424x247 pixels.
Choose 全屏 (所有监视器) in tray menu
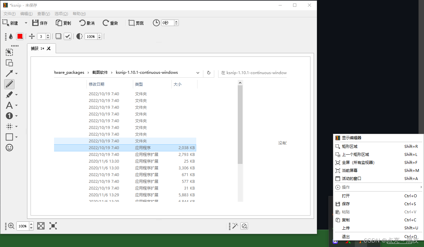pyautogui.click(x=378, y=162)
